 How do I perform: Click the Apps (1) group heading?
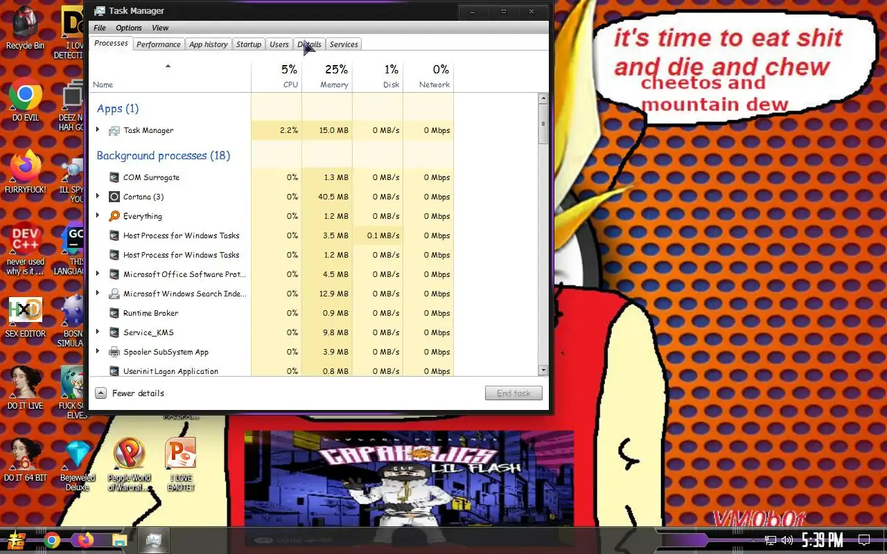(117, 108)
